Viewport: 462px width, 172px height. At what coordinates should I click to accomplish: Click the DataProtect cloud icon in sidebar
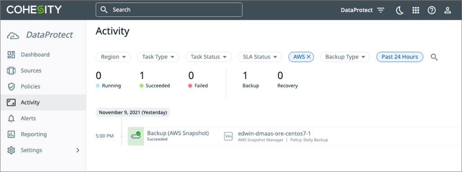(x=13, y=35)
